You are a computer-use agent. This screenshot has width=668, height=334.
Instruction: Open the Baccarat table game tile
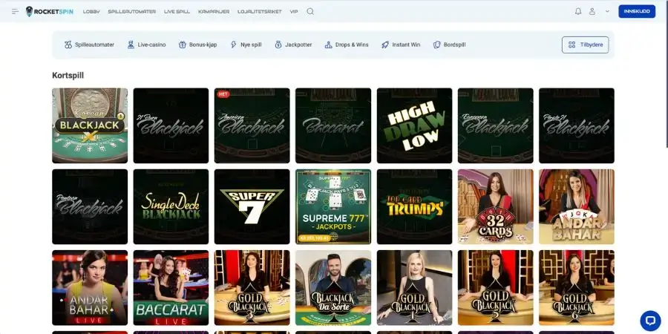click(333, 125)
